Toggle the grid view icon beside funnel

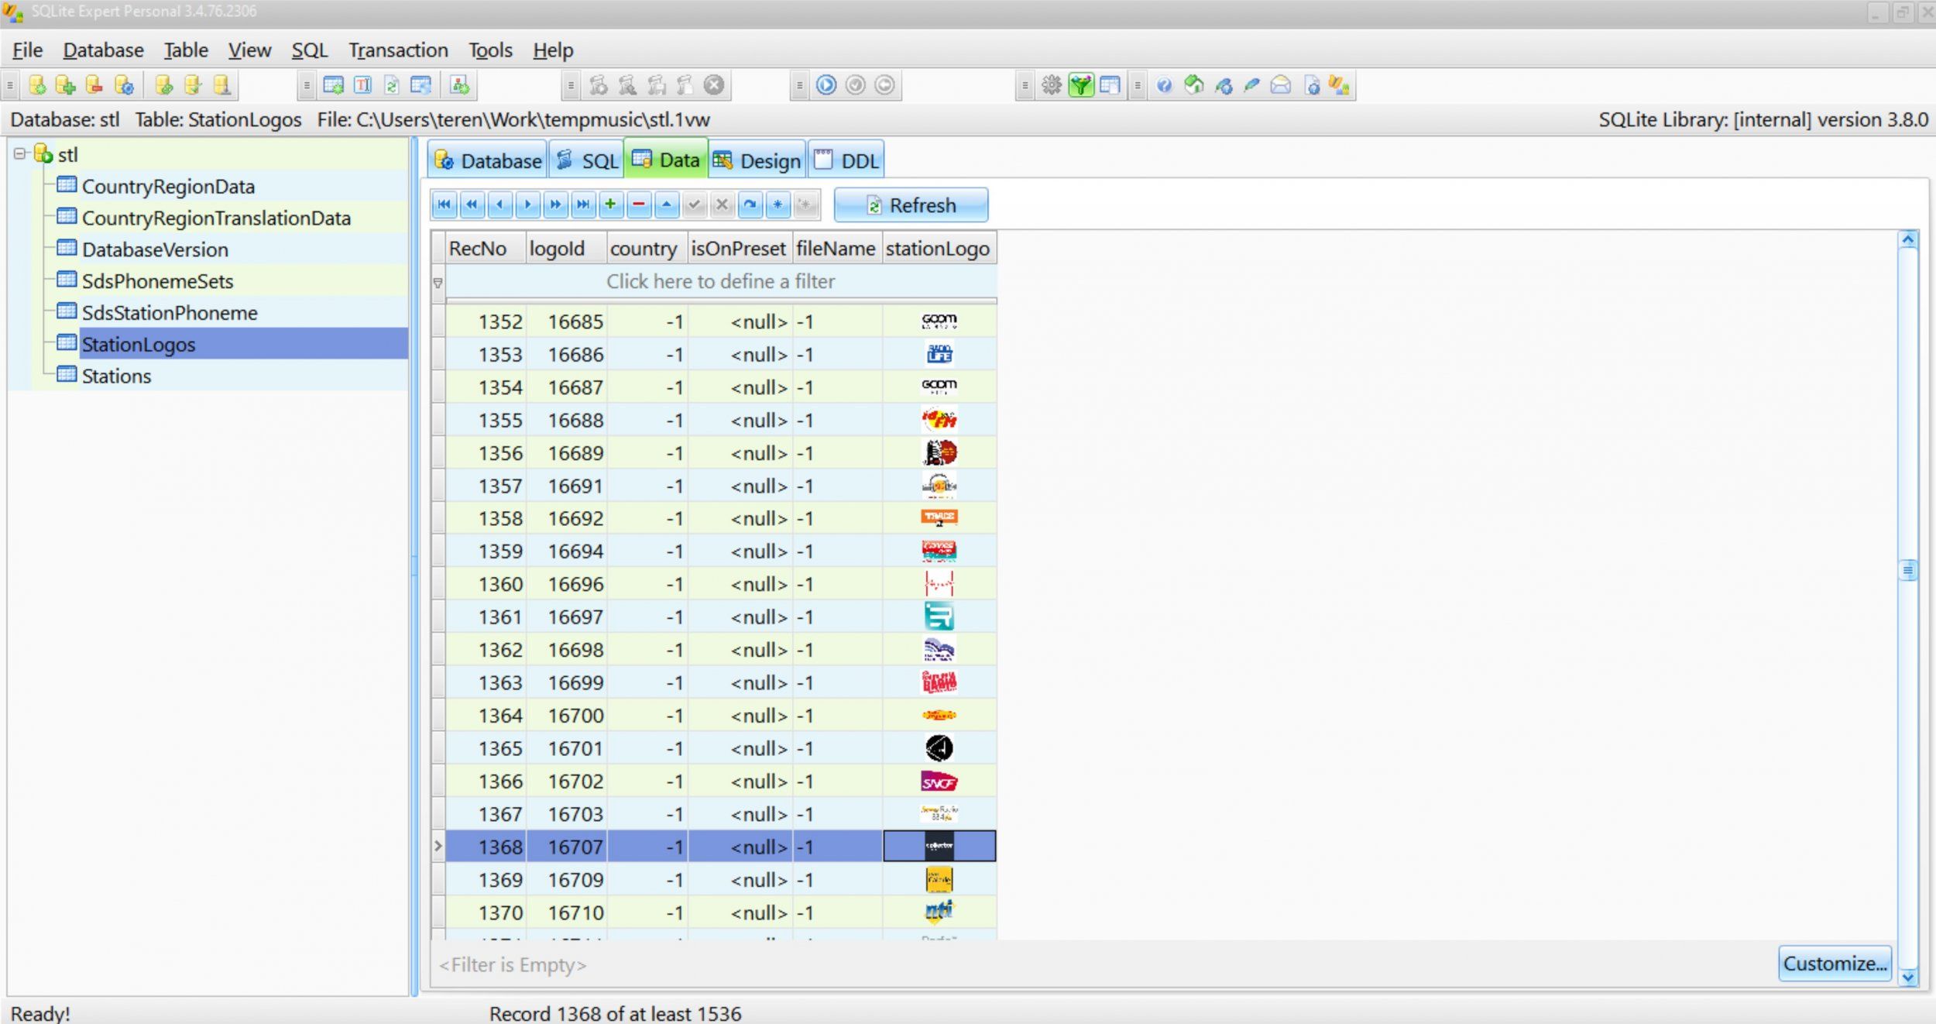[x=1110, y=85]
